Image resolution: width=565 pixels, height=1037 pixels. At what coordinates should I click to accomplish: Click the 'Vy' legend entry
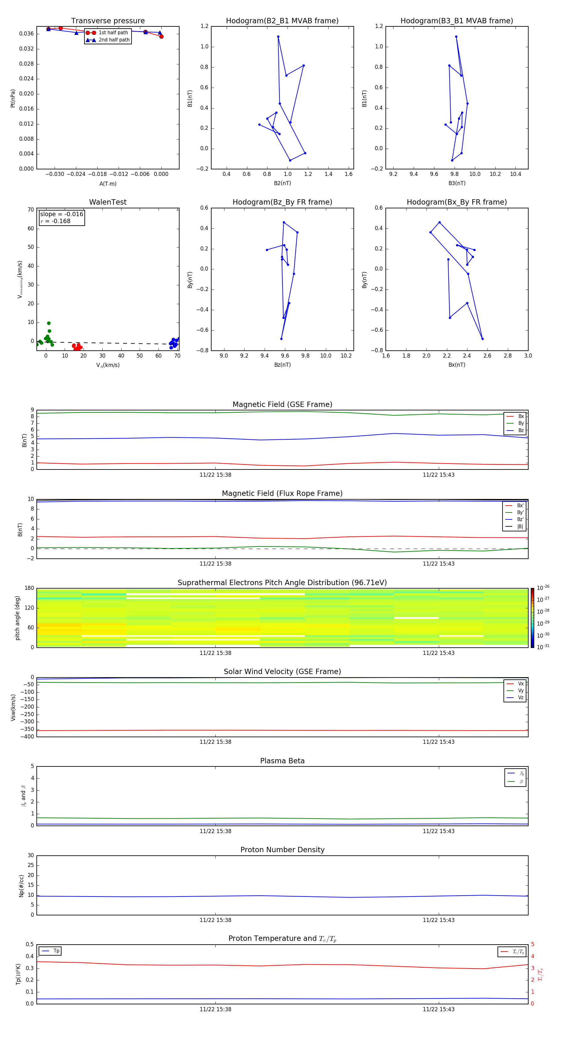click(x=515, y=690)
